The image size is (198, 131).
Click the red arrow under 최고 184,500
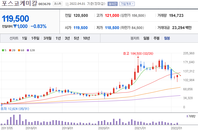click(x=138, y=57)
